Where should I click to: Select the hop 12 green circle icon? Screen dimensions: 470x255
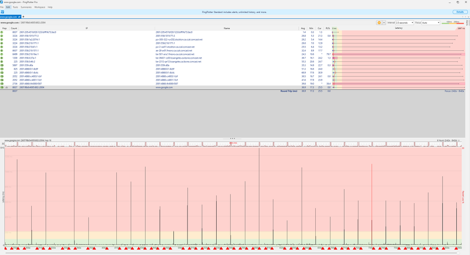coord(2,73)
